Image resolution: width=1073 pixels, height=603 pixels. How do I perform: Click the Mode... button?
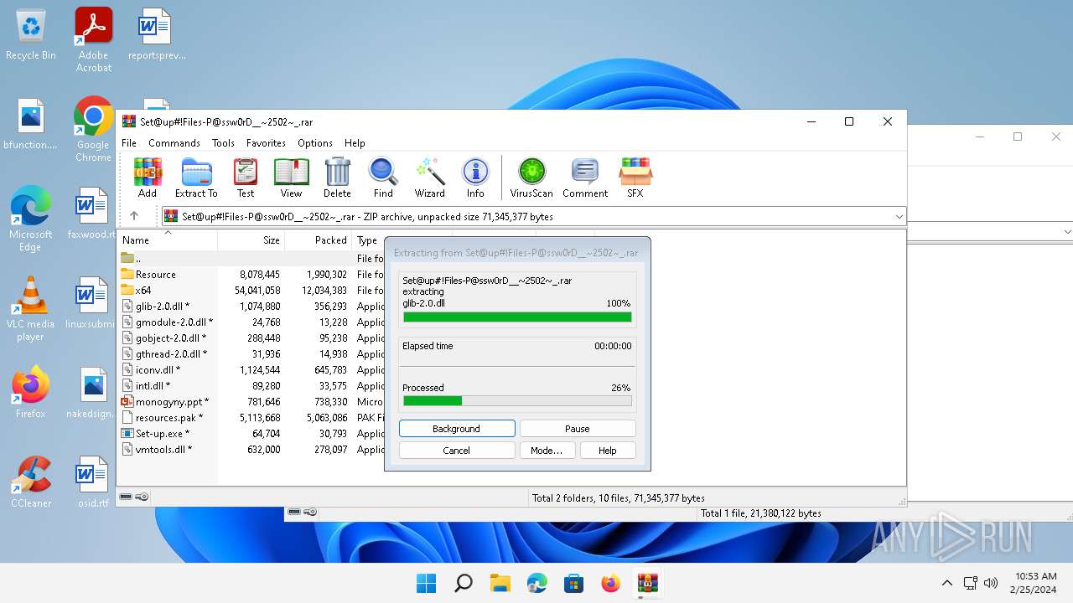(x=547, y=451)
